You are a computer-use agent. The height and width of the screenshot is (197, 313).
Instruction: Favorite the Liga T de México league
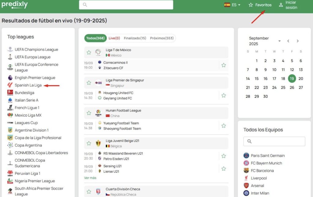click(89, 52)
